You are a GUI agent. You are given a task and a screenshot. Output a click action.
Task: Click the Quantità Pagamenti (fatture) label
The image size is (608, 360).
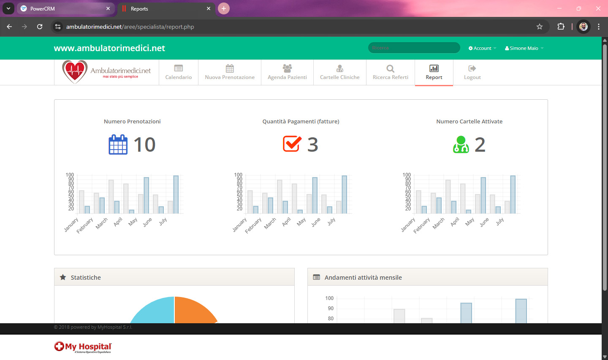pos(301,121)
